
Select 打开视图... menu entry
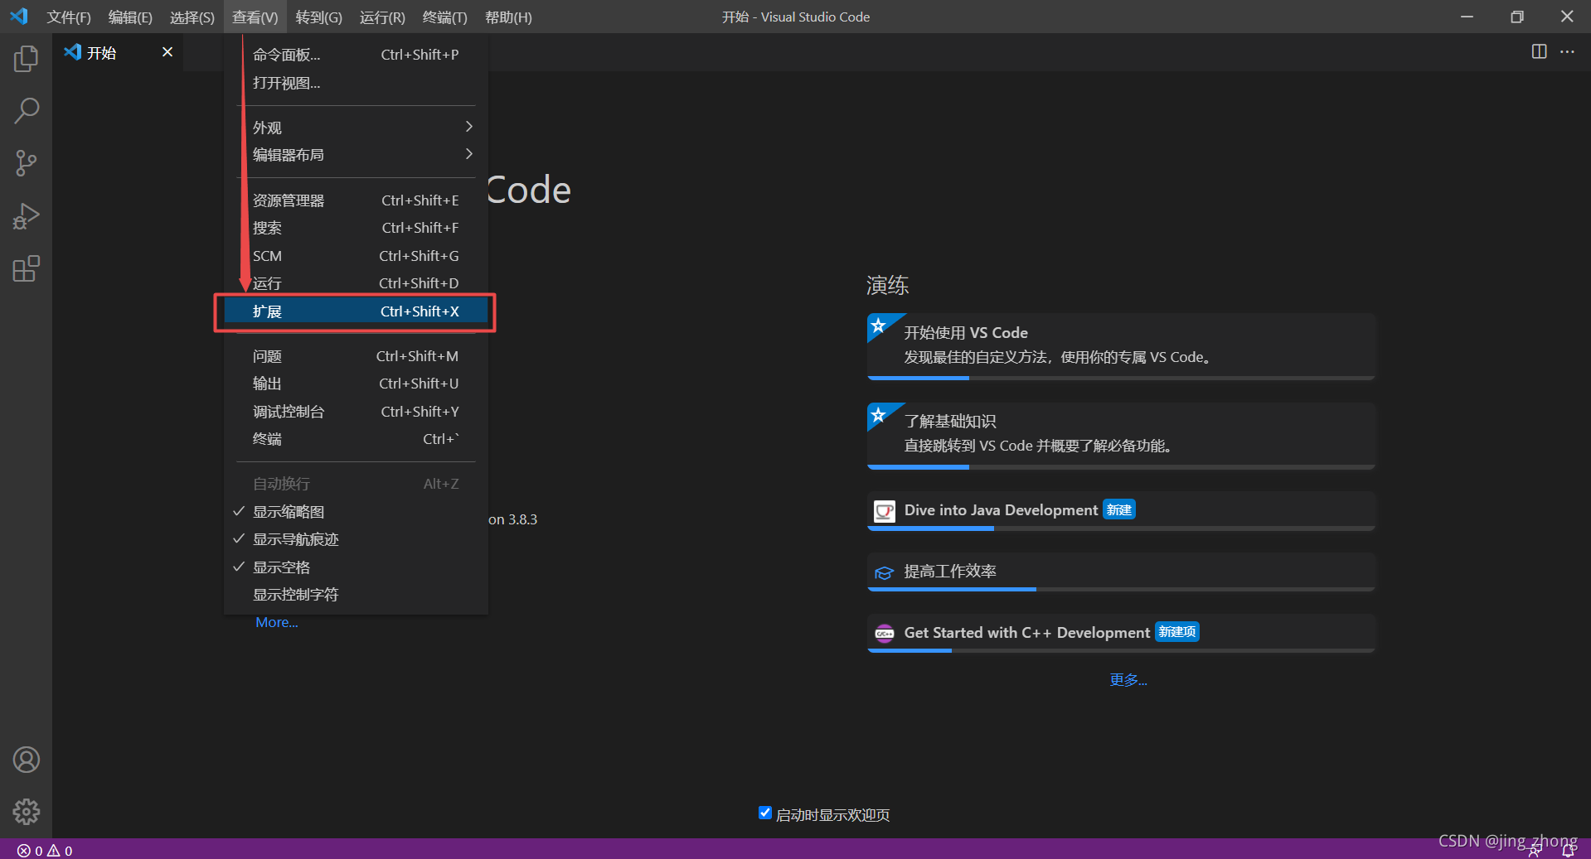tap(356, 83)
